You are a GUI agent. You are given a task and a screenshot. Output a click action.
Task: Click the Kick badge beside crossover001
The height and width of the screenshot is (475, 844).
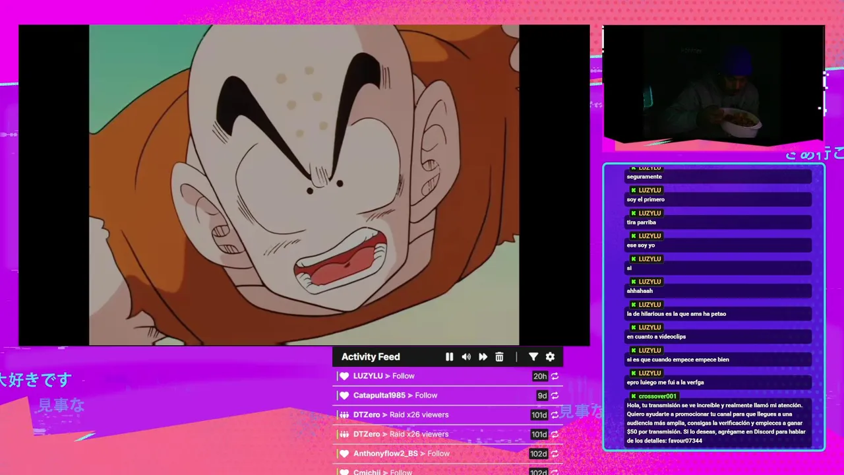pyautogui.click(x=633, y=396)
